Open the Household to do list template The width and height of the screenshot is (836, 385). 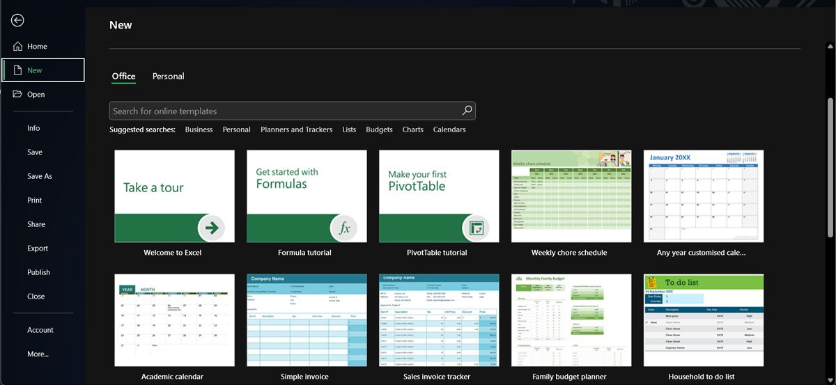pos(704,320)
